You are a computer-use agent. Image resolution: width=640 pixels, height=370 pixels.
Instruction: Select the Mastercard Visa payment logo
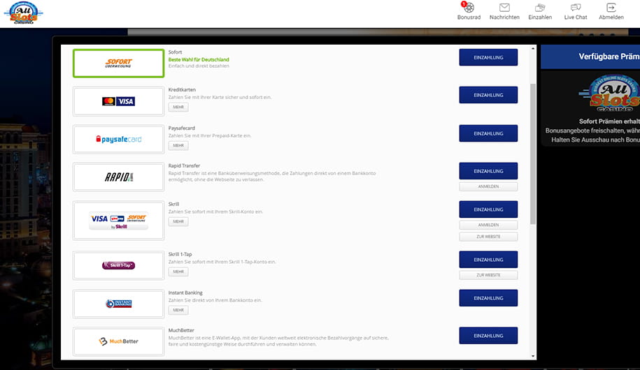(118, 101)
